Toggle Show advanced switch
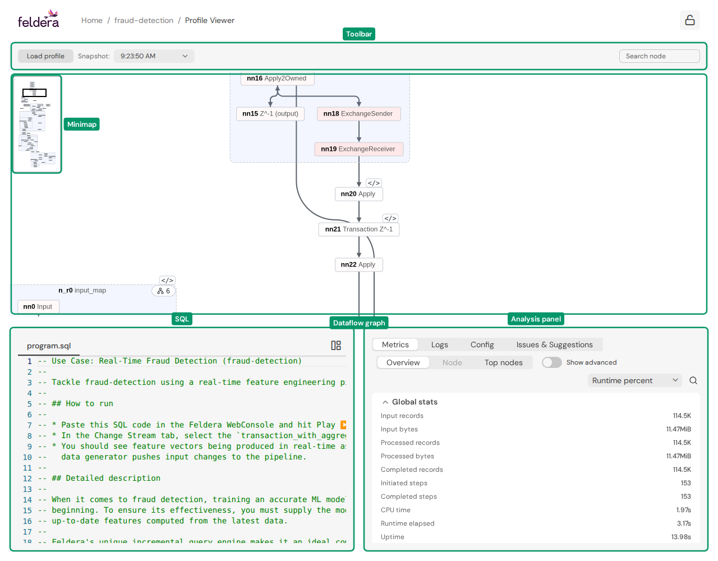 click(552, 362)
